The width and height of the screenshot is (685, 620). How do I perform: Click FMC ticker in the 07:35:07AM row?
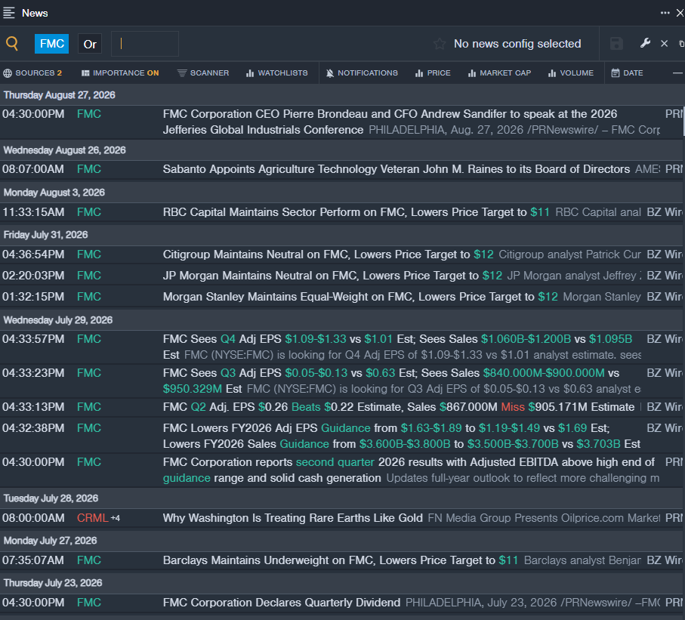[x=88, y=560]
